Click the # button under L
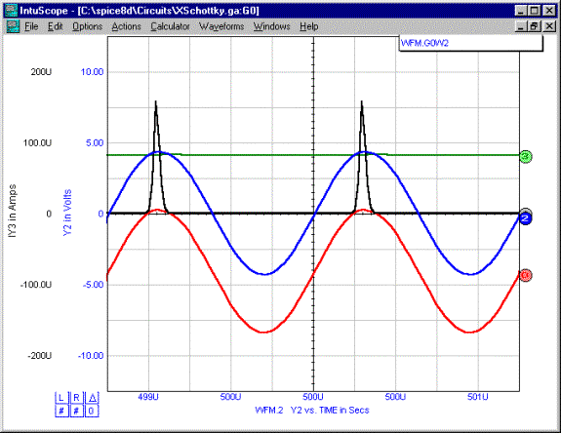The width and height of the screenshot is (561, 433). (x=61, y=411)
